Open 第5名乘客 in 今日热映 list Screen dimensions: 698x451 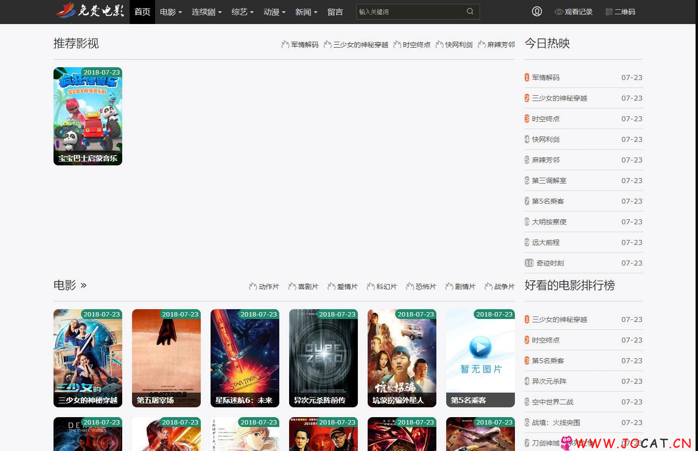(x=548, y=201)
